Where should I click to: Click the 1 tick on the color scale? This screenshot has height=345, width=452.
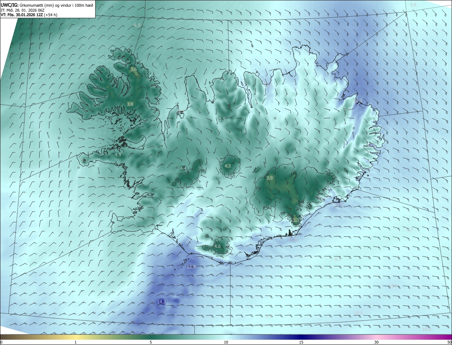[x=76, y=342]
